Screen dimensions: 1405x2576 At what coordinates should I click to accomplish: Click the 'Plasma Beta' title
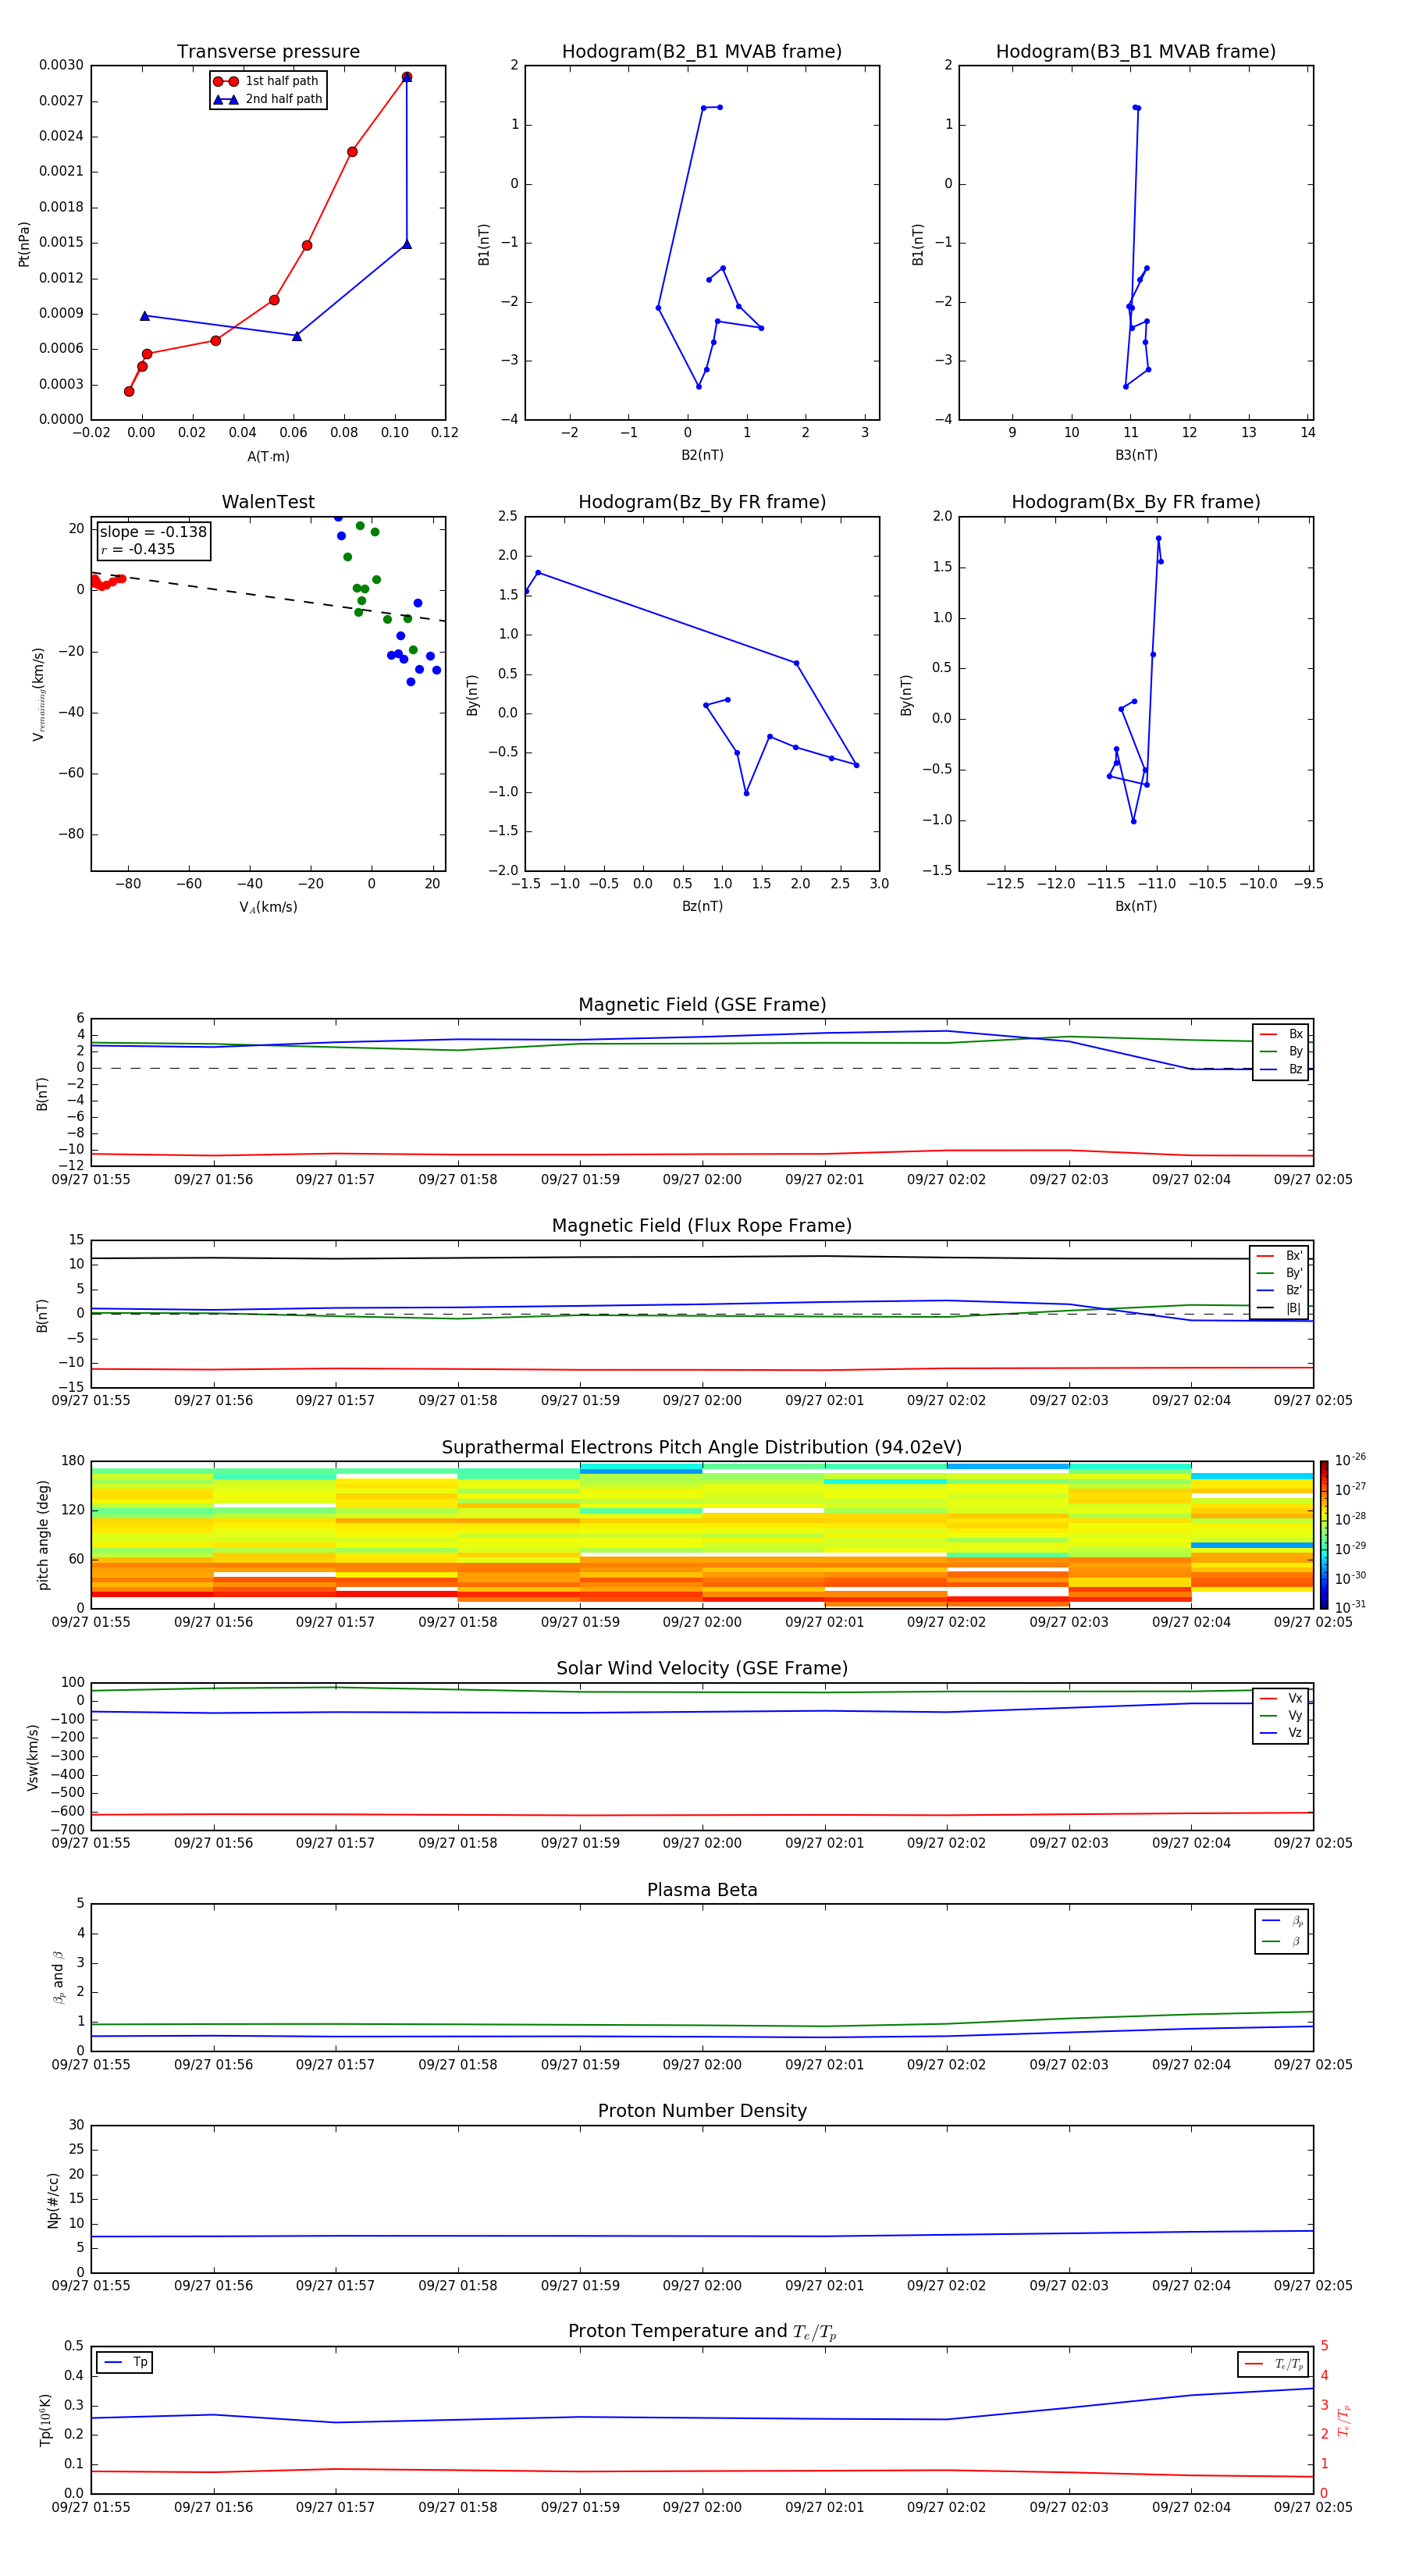click(x=702, y=1891)
